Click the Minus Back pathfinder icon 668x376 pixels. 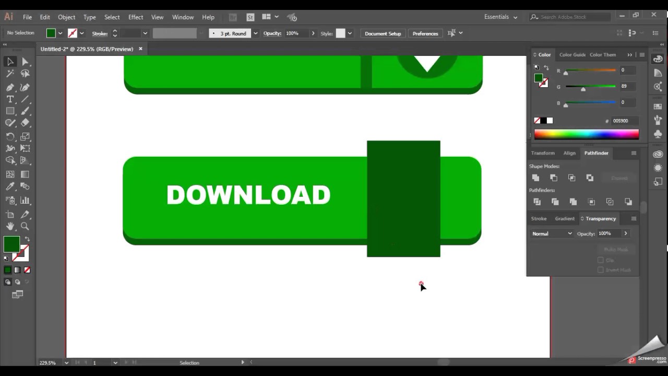628,202
